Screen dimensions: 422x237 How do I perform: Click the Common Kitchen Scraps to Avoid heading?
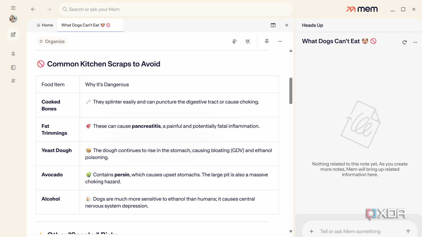click(104, 64)
